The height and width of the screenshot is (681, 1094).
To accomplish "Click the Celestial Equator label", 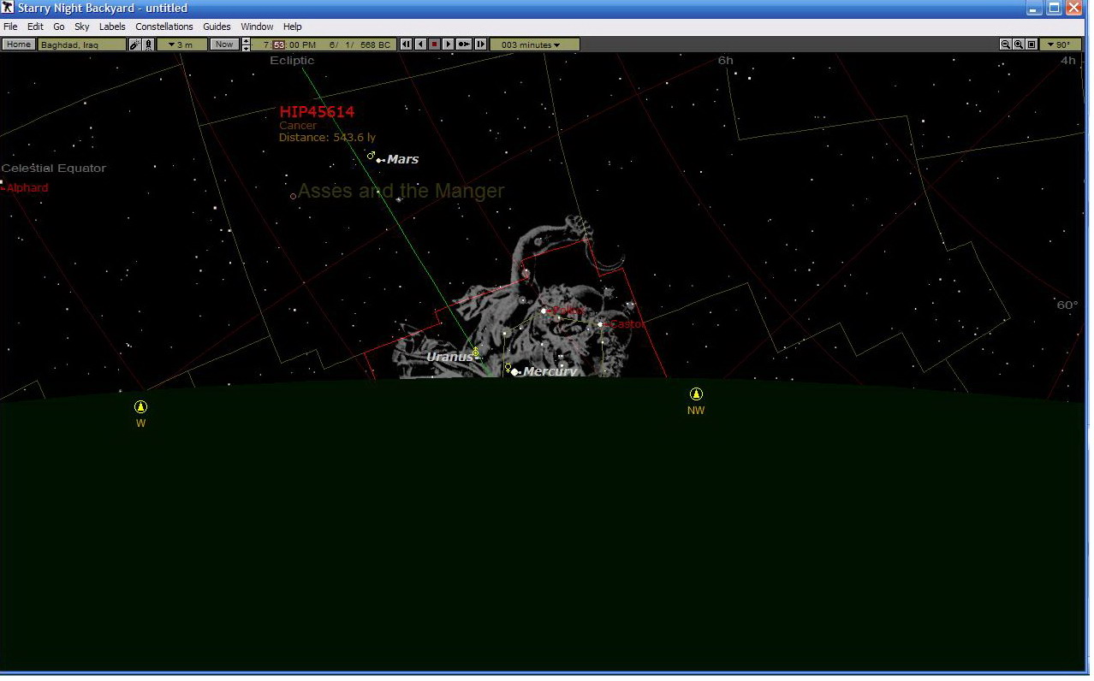I will 54,169.
